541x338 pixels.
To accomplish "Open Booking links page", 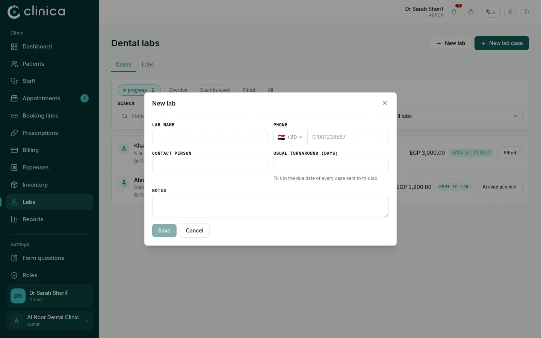I will (50, 116).
